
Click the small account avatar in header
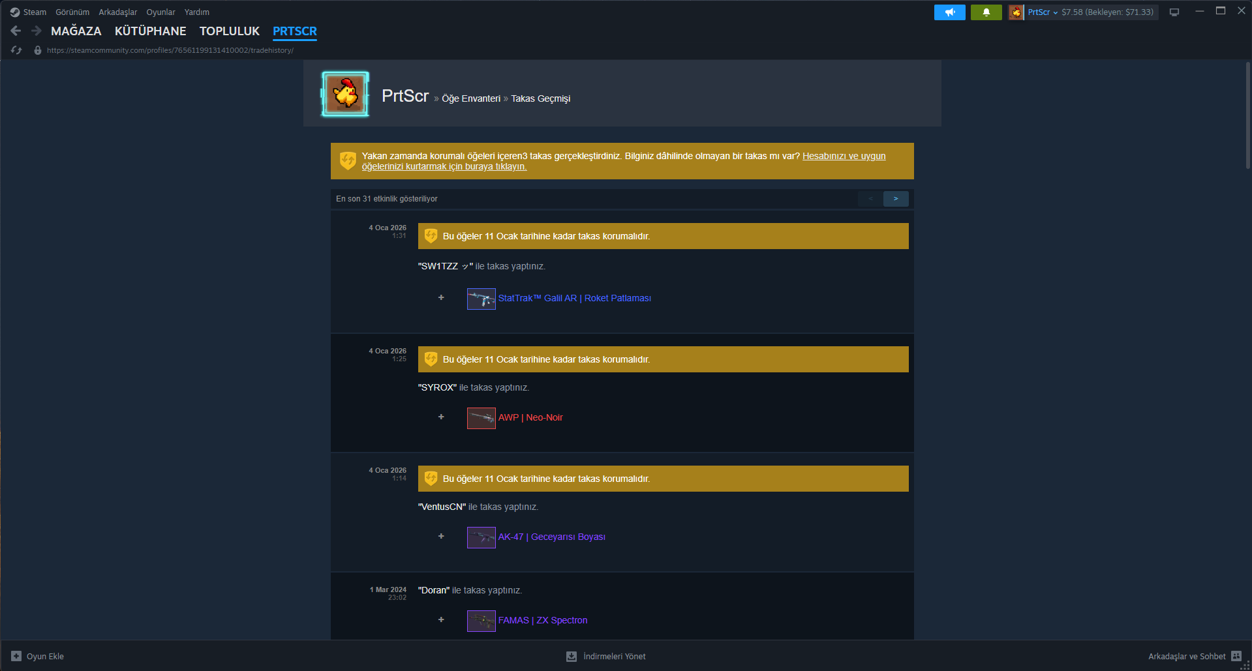(1016, 12)
